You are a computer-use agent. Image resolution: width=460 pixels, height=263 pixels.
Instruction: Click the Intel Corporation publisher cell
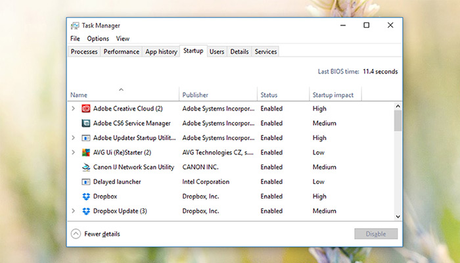[x=206, y=181]
